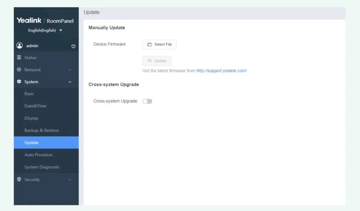Expand the Network menu chevron
Image resolution: width=360 pixels, height=211 pixels.
pos(70,70)
